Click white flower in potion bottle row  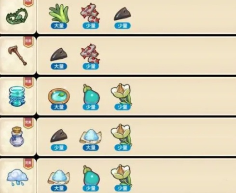[122, 135]
